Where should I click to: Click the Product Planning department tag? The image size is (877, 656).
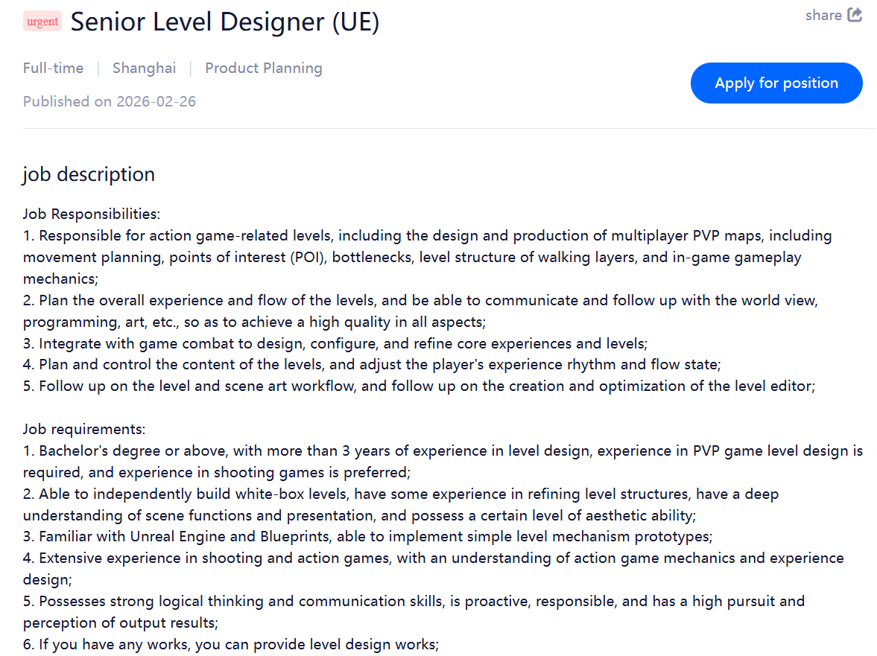264,69
